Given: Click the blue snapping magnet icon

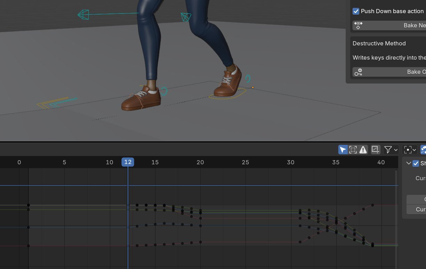Looking at the screenshot, I should click(x=423, y=150).
